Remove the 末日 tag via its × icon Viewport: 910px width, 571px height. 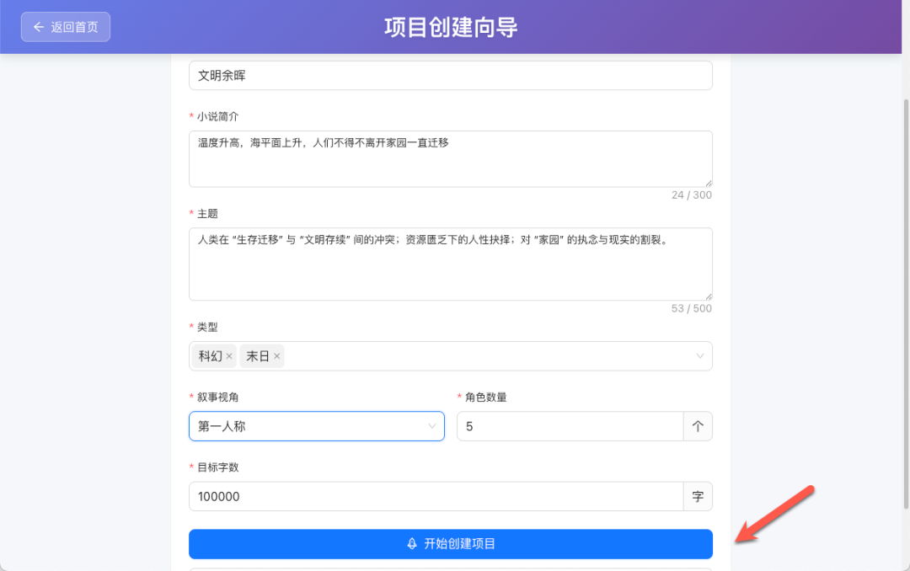(x=276, y=355)
